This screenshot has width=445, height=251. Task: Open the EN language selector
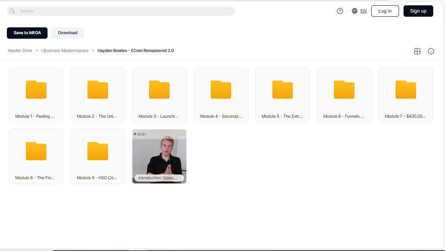coord(363,11)
